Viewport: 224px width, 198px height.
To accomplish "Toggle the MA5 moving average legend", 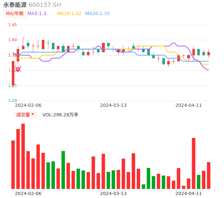I will pos(37,14).
